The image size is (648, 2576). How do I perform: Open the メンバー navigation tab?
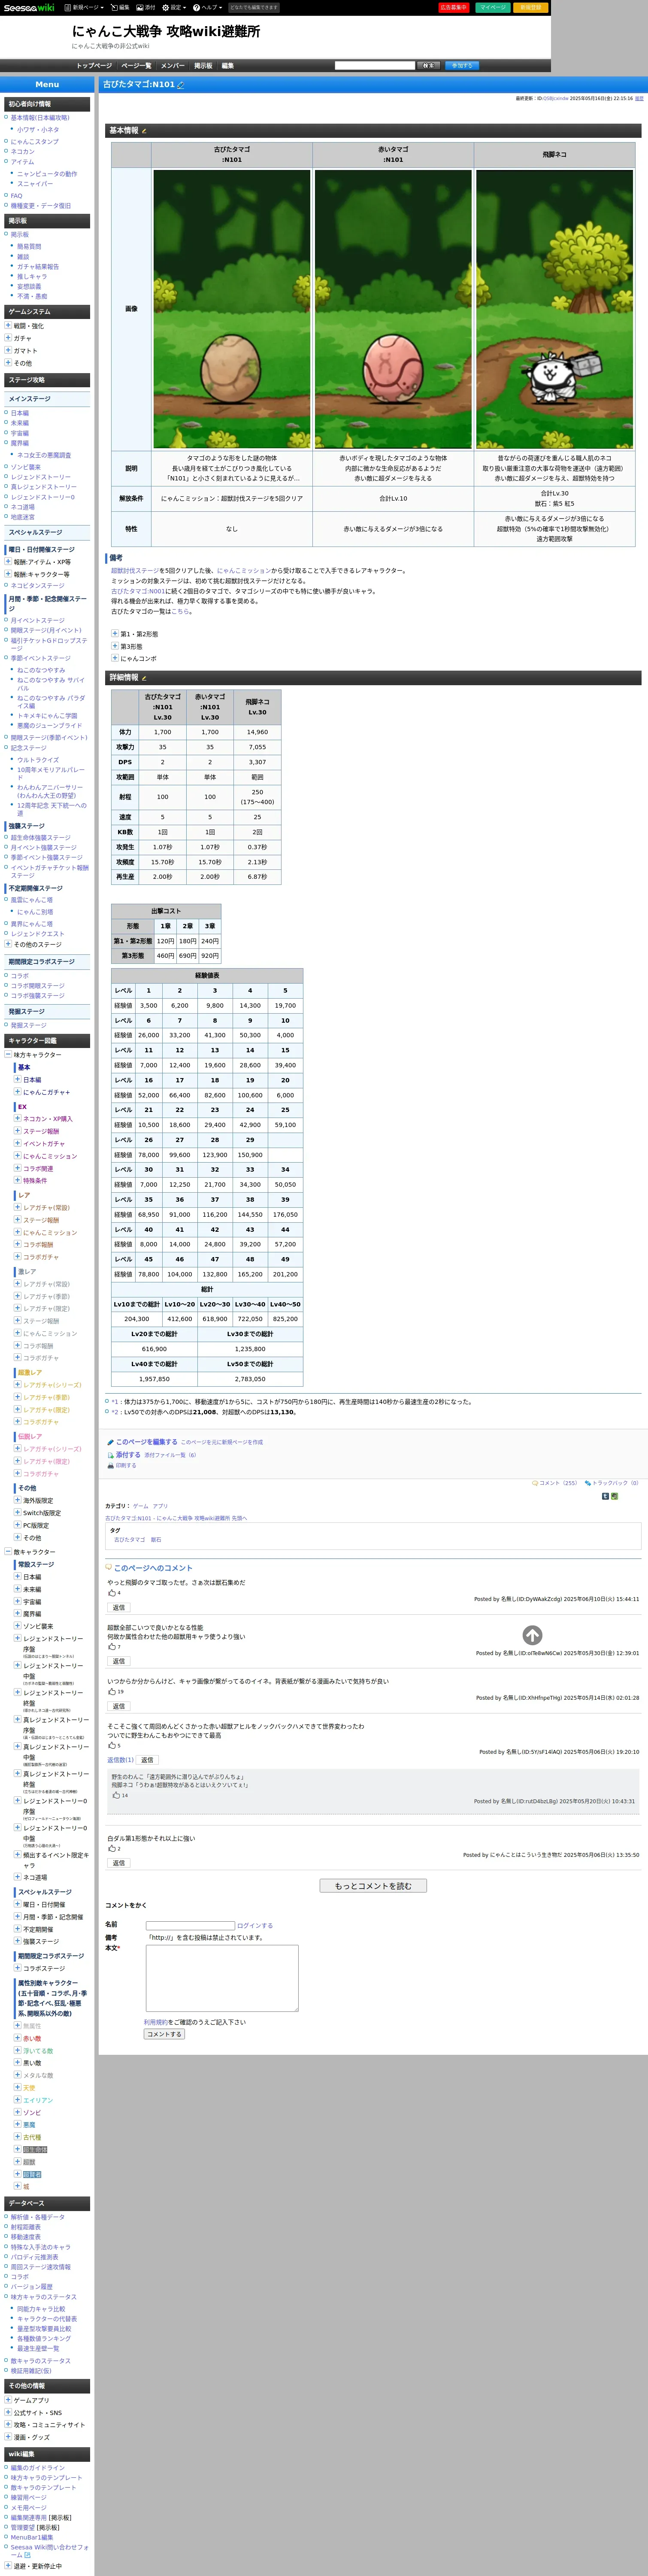[x=172, y=66]
